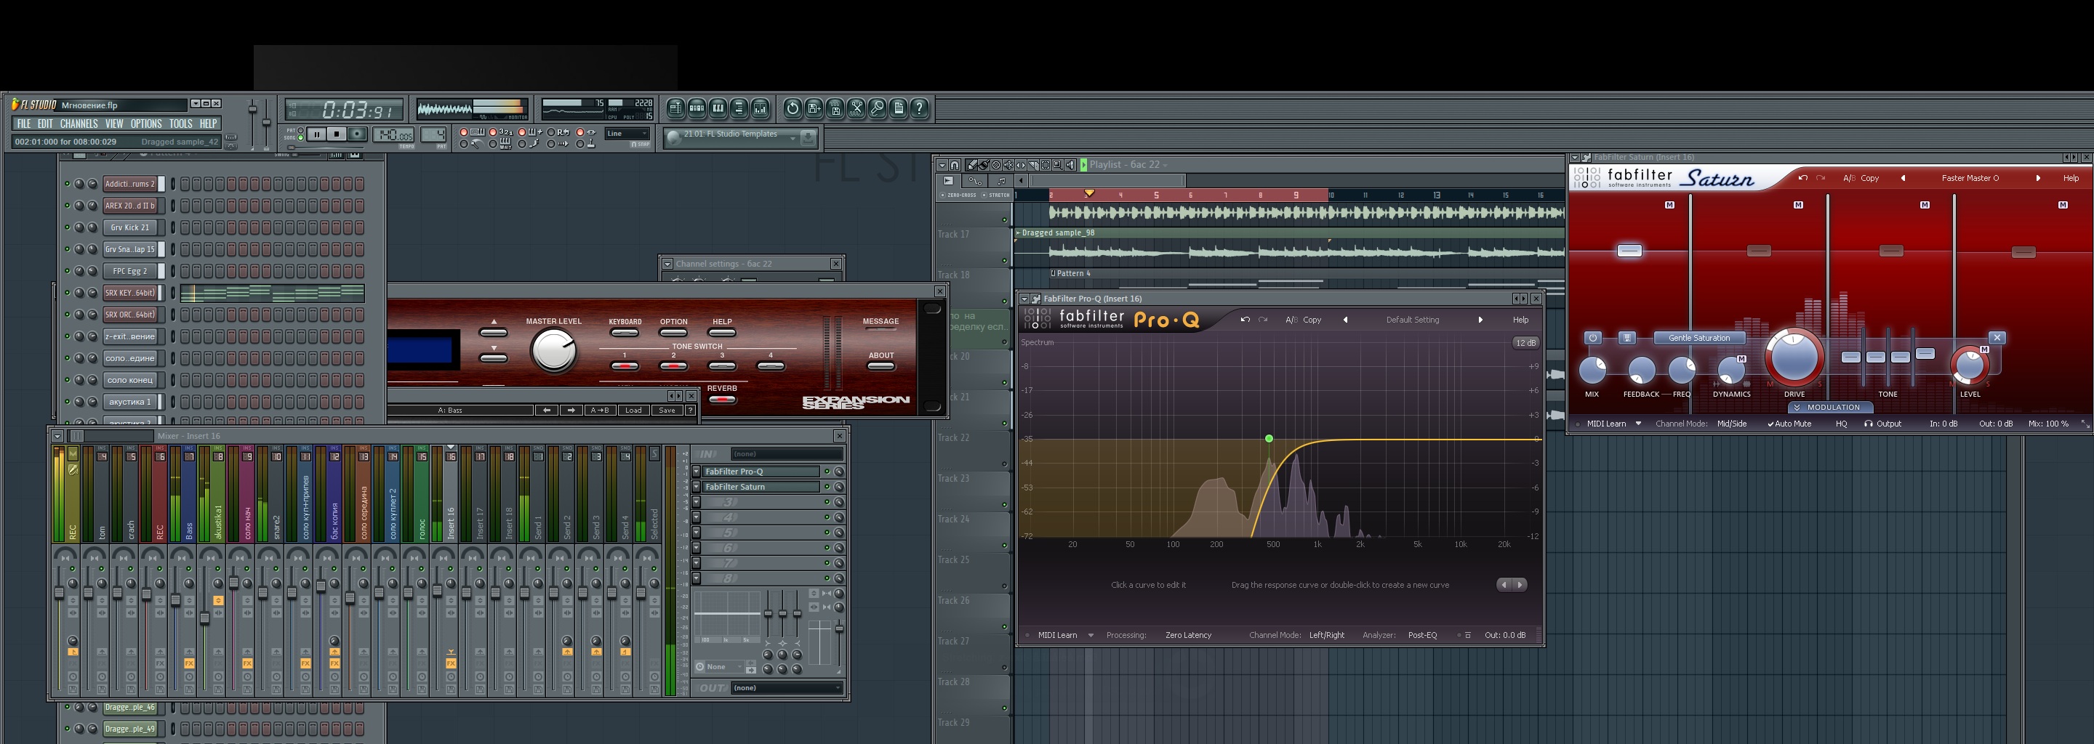Open the mixer window from the toolbar
This screenshot has height=744, width=2094.
760,108
